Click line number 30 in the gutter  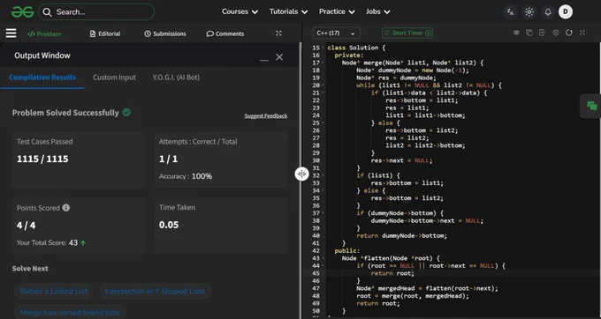[316, 160]
